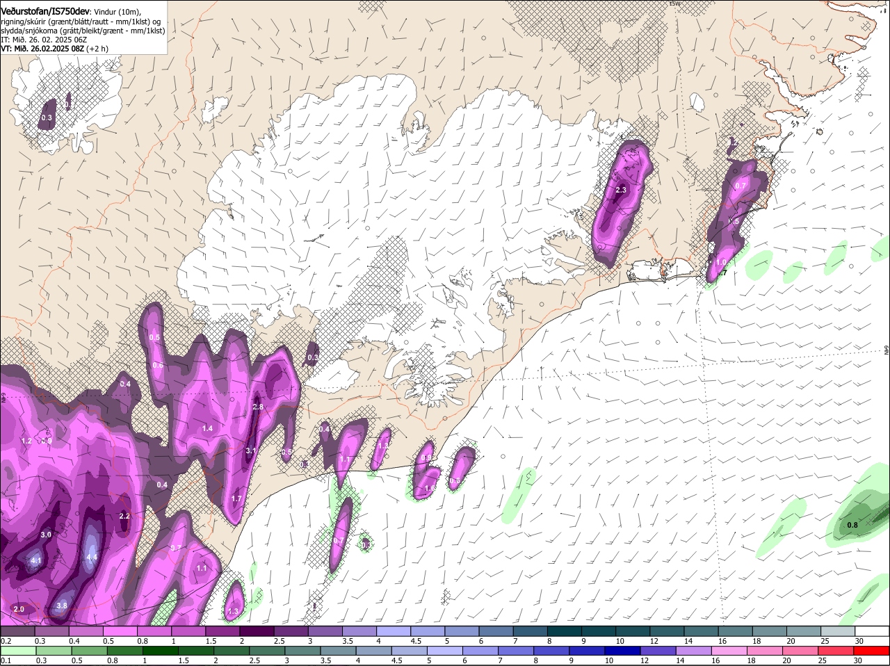Click the 3.0 precipitation value on the map
The image size is (890, 666).
tap(46, 535)
